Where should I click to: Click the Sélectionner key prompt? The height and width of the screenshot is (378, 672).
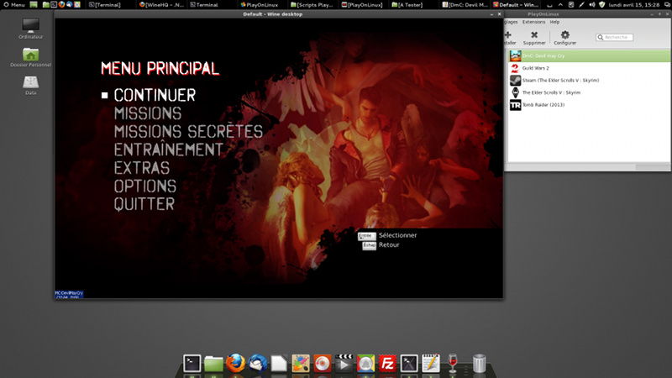point(387,235)
